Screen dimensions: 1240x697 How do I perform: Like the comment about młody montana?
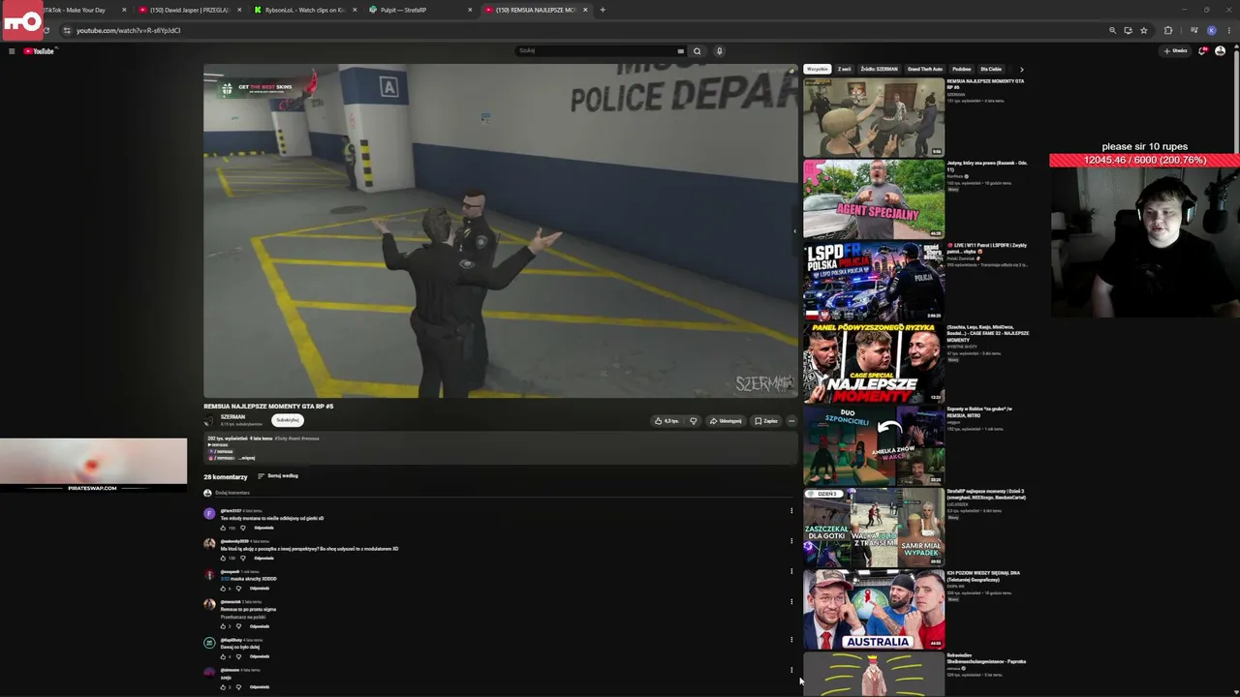(223, 528)
